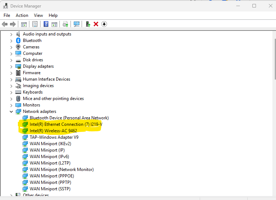The height and width of the screenshot is (200, 276).
Task: Click the Network adapters category icon
Action: tap(18, 111)
